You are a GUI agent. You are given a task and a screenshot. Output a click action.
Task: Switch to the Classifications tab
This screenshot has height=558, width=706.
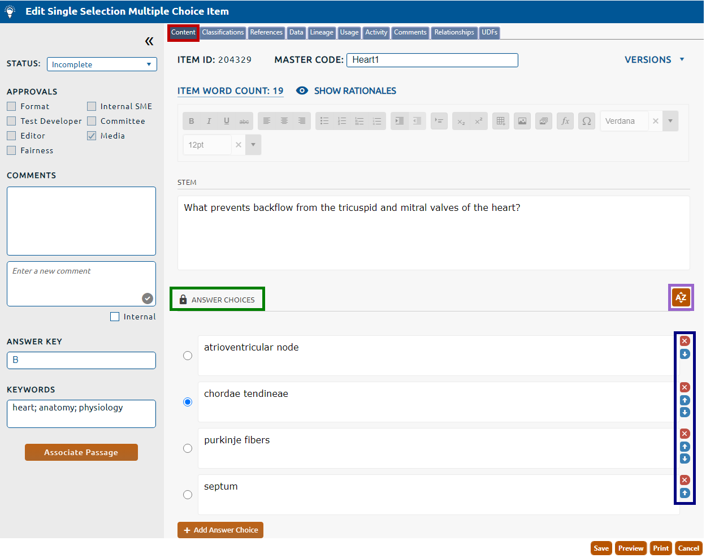[223, 33]
